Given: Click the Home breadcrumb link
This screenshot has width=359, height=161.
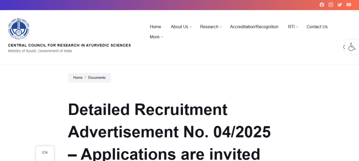Looking at the screenshot, I should pyautogui.click(x=78, y=78).
